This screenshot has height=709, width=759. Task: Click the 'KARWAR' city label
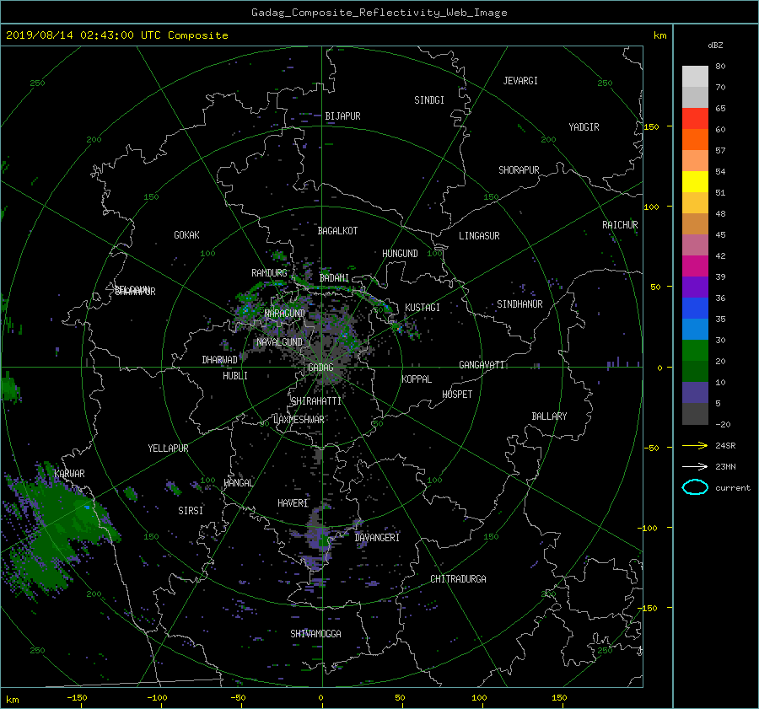[69, 474]
